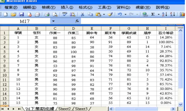Run the ABC spelling check icon

(x=65, y=14)
